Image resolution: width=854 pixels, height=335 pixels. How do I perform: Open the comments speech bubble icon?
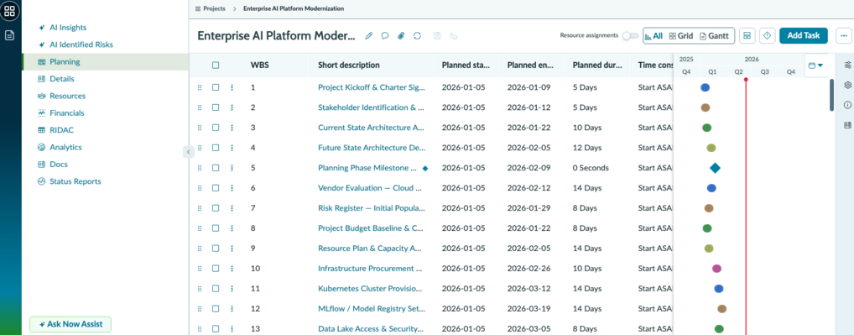pos(384,36)
